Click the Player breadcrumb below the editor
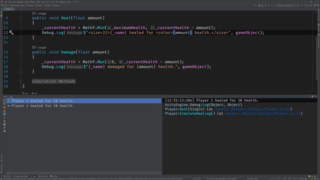The image size is (320, 180). pyautogui.click(x=25, y=93)
